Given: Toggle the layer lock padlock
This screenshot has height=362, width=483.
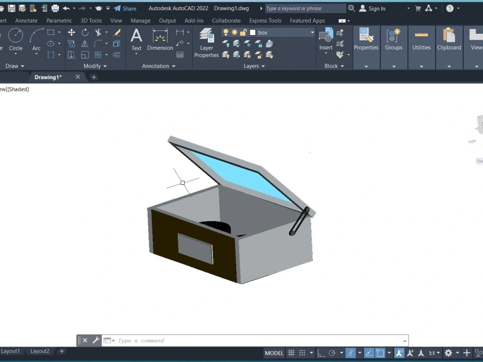Looking at the screenshot, I should point(243,32).
